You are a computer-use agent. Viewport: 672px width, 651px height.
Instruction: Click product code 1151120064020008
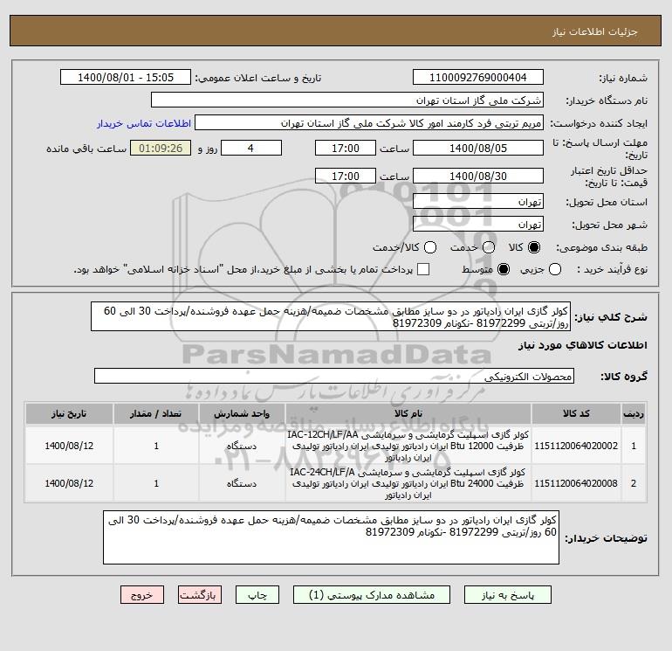tap(576, 483)
